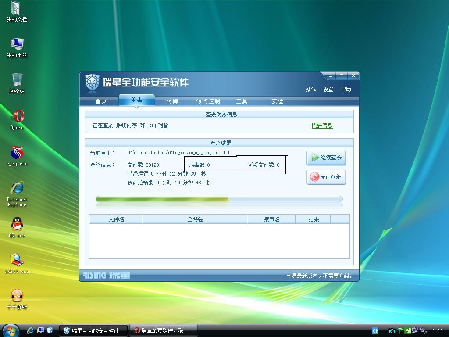Open the 我的电脑 desktop icon
Screen dimensions: 449x337
(17, 47)
